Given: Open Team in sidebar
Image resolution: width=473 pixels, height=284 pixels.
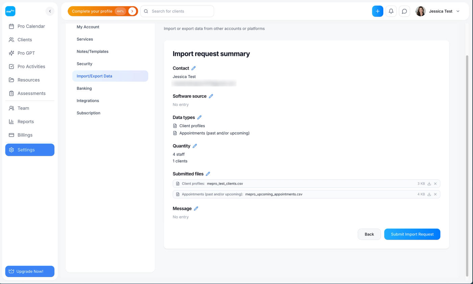Looking at the screenshot, I should pos(30,108).
